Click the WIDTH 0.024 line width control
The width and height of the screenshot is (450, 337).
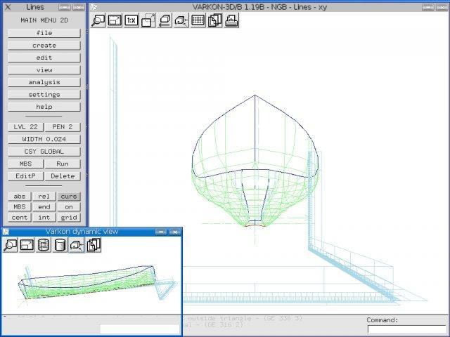[x=44, y=139]
